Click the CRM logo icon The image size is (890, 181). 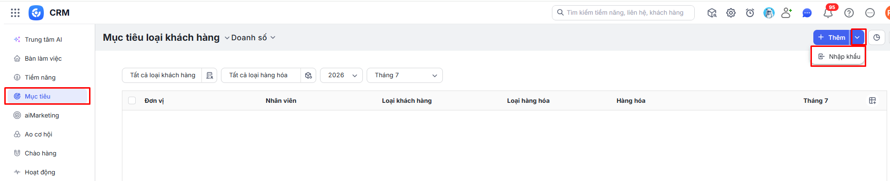click(x=36, y=13)
